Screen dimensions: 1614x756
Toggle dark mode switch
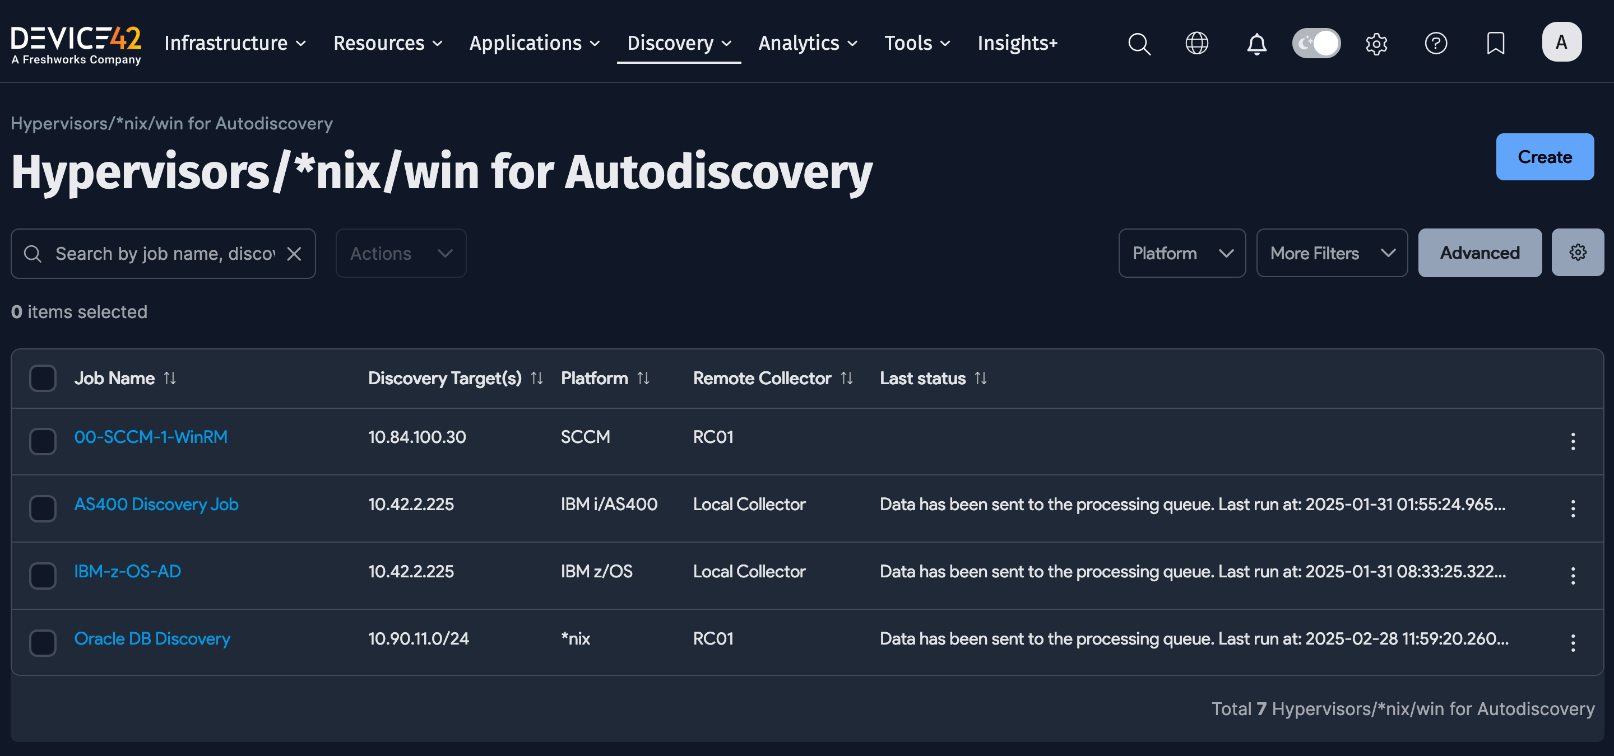pos(1316,43)
